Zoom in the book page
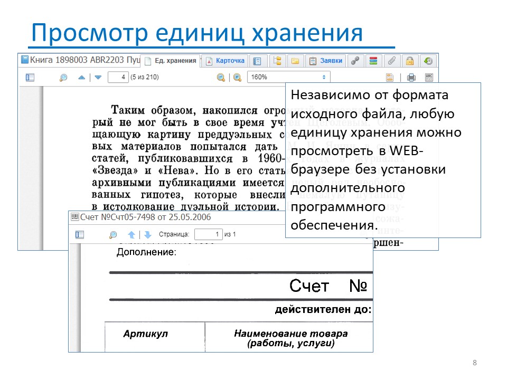 point(237,77)
